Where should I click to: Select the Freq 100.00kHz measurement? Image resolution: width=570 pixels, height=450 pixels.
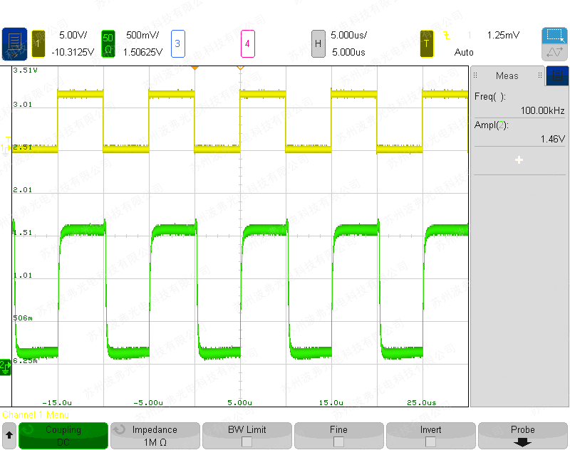point(519,104)
